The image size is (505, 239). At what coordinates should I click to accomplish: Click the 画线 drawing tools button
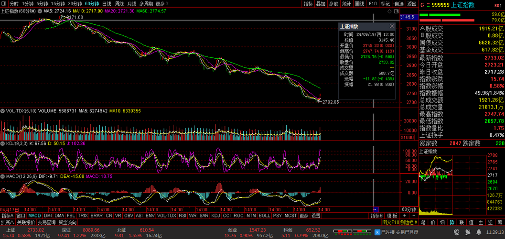(359, 4)
